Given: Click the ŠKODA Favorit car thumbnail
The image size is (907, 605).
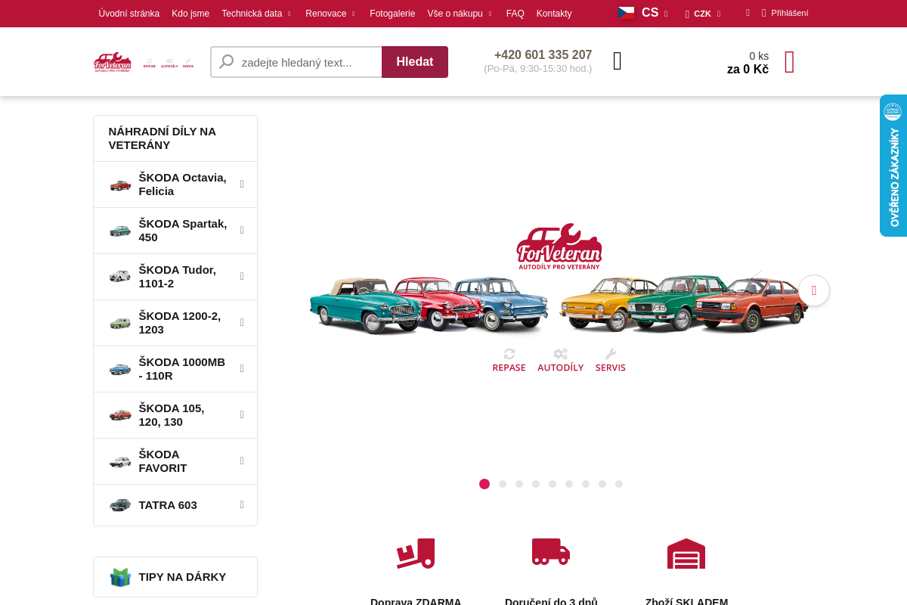Looking at the screenshot, I should click(x=120, y=461).
